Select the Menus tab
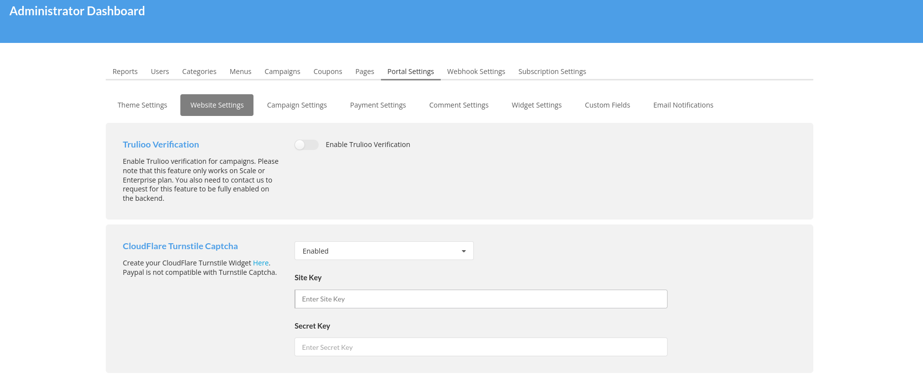 240,72
